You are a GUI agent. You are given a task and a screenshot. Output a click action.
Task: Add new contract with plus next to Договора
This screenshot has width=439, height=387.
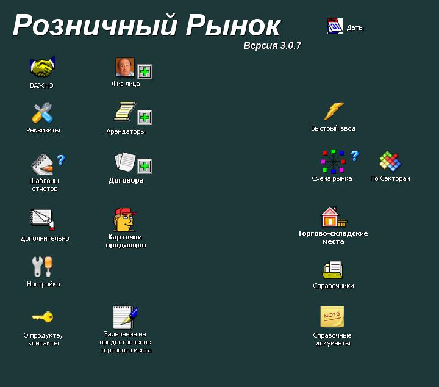tap(145, 166)
